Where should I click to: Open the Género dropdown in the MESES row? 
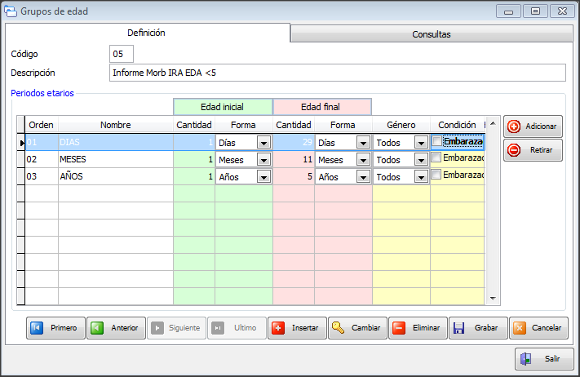[421, 159]
